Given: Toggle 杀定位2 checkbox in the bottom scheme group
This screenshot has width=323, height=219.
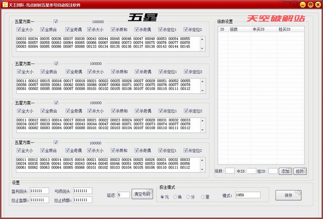Looking at the screenshot, I should [x=186, y=151].
